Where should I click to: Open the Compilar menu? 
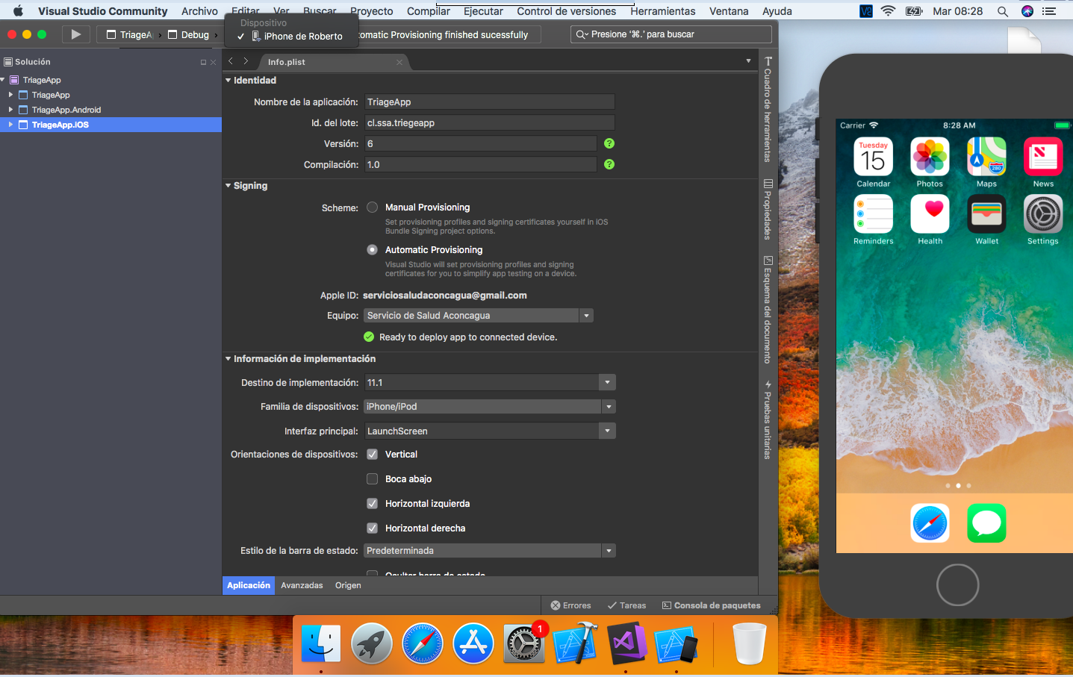429,11
